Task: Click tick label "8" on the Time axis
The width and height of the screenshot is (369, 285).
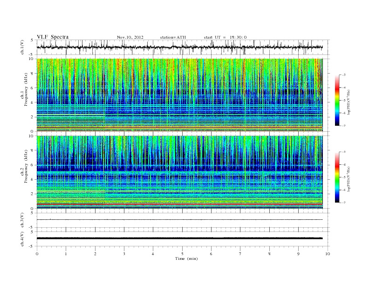Action: 269,254
